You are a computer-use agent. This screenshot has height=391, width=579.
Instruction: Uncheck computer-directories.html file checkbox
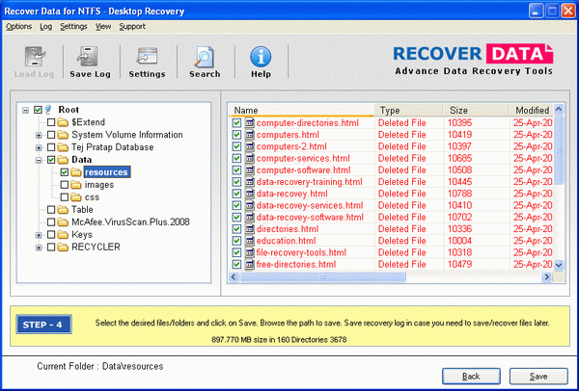point(236,123)
